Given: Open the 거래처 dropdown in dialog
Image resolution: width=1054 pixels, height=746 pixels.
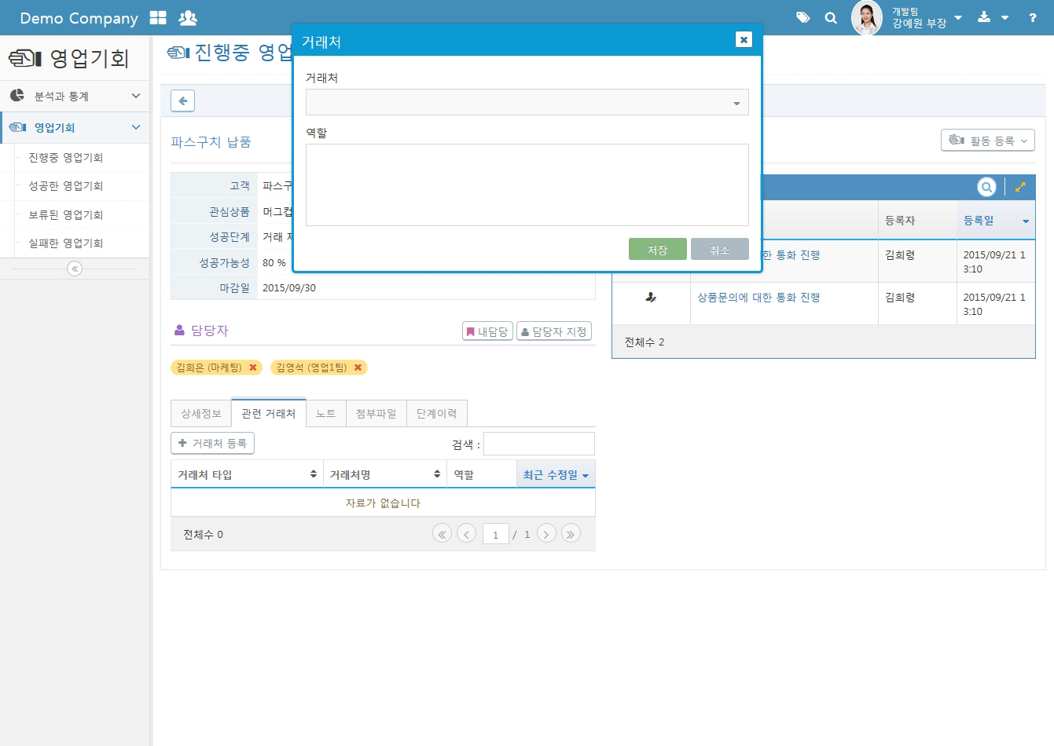Looking at the screenshot, I should tap(527, 103).
